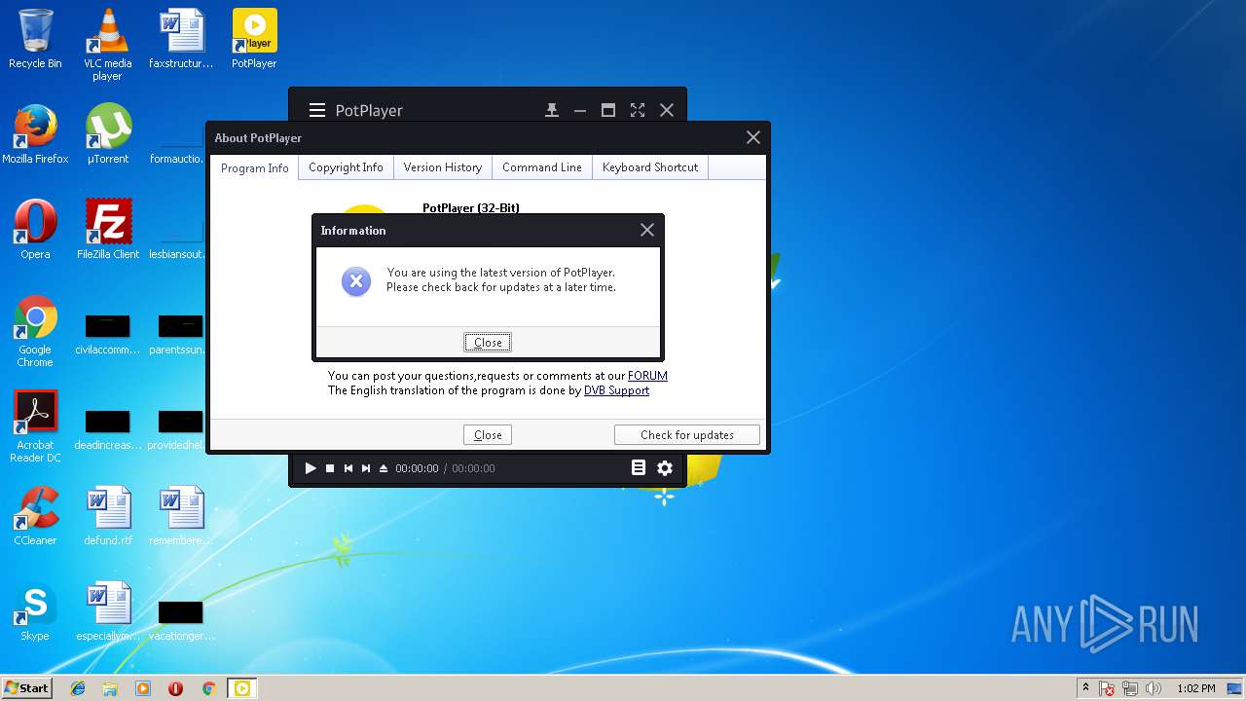Select the Mozilla Firefox shortcut
Viewport: 1246px width, 701px height.
35,134
